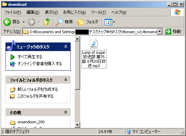This screenshot has height=136, width=186.
Task: Go back with the green 戻る arrow
Action: [x=7, y=22]
